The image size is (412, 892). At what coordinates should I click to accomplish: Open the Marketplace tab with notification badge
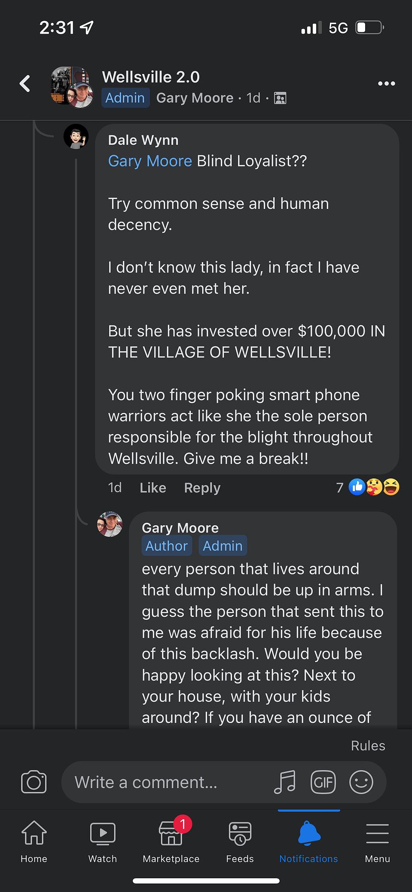tap(171, 840)
